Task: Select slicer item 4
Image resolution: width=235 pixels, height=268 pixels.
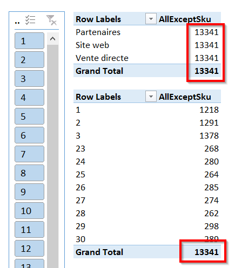Action: click(x=29, y=98)
